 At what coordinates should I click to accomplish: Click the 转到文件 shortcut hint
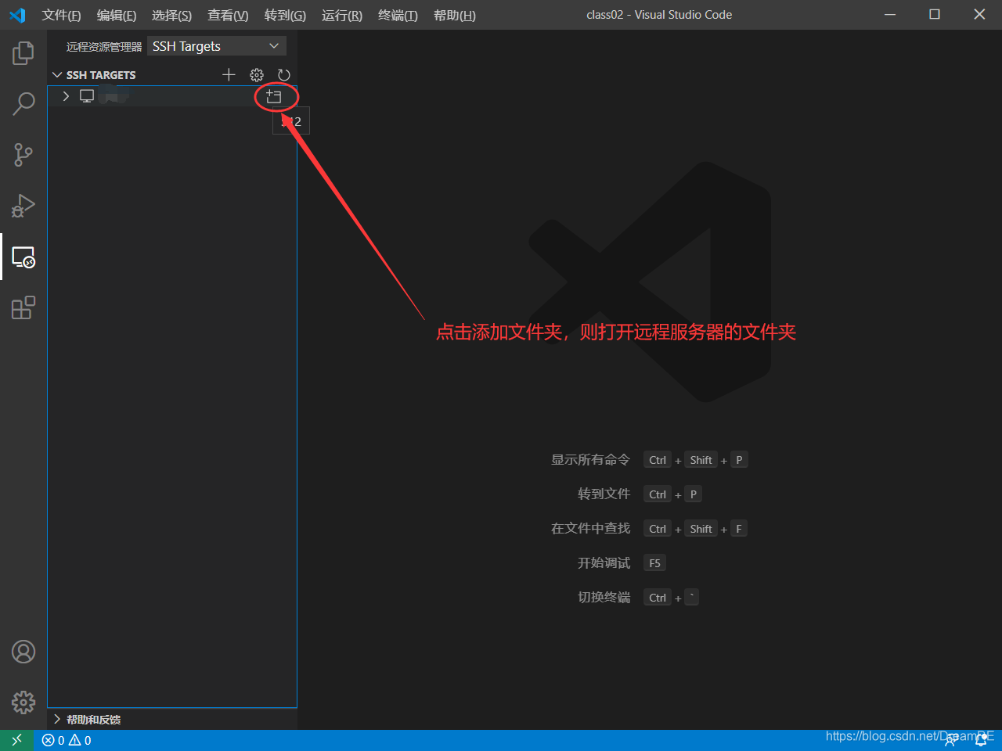(x=604, y=494)
